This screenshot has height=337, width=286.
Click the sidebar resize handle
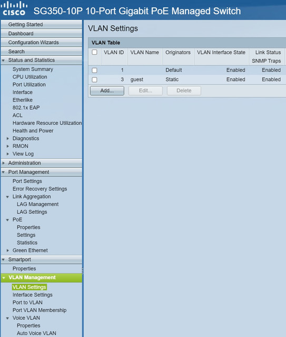(x=83, y=271)
